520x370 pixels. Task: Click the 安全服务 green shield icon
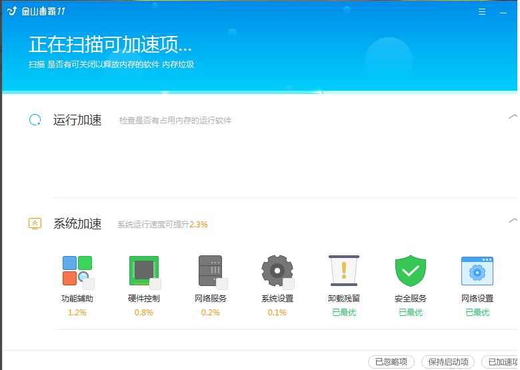pyautogui.click(x=410, y=271)
